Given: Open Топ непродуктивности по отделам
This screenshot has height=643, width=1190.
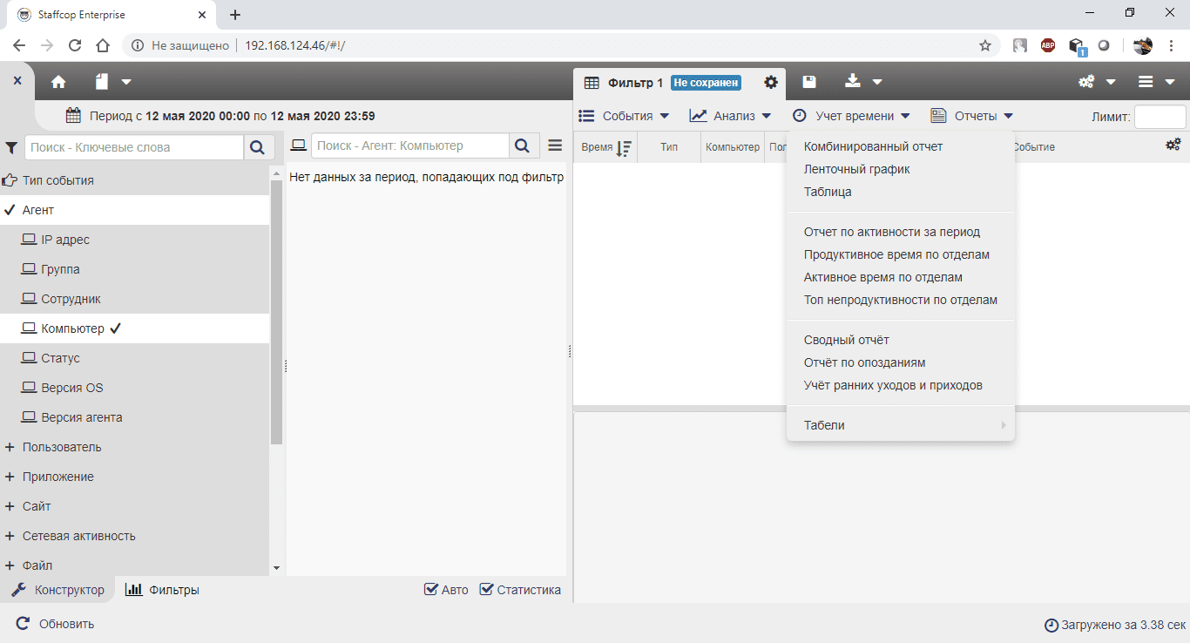Looking at the screenshot, I should (901, 300).
